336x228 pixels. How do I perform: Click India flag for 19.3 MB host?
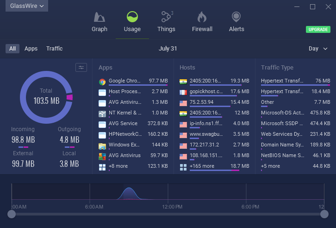tap(183, 82)
